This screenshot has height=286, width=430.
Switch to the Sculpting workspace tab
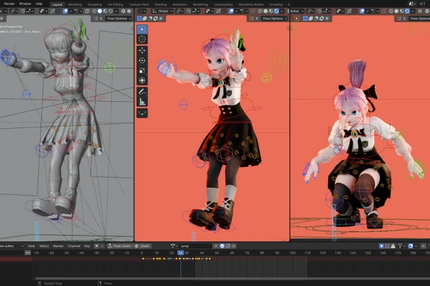point(94,5)
